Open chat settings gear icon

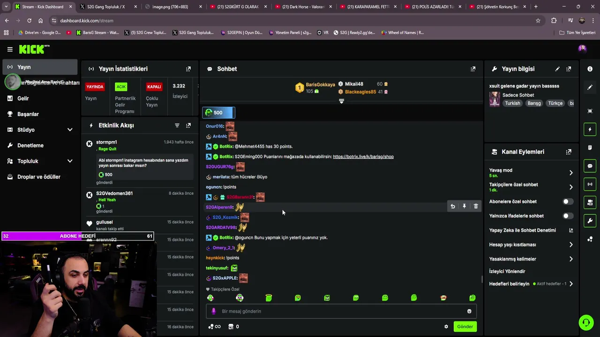pyautogui.click(x=446, y=327)
